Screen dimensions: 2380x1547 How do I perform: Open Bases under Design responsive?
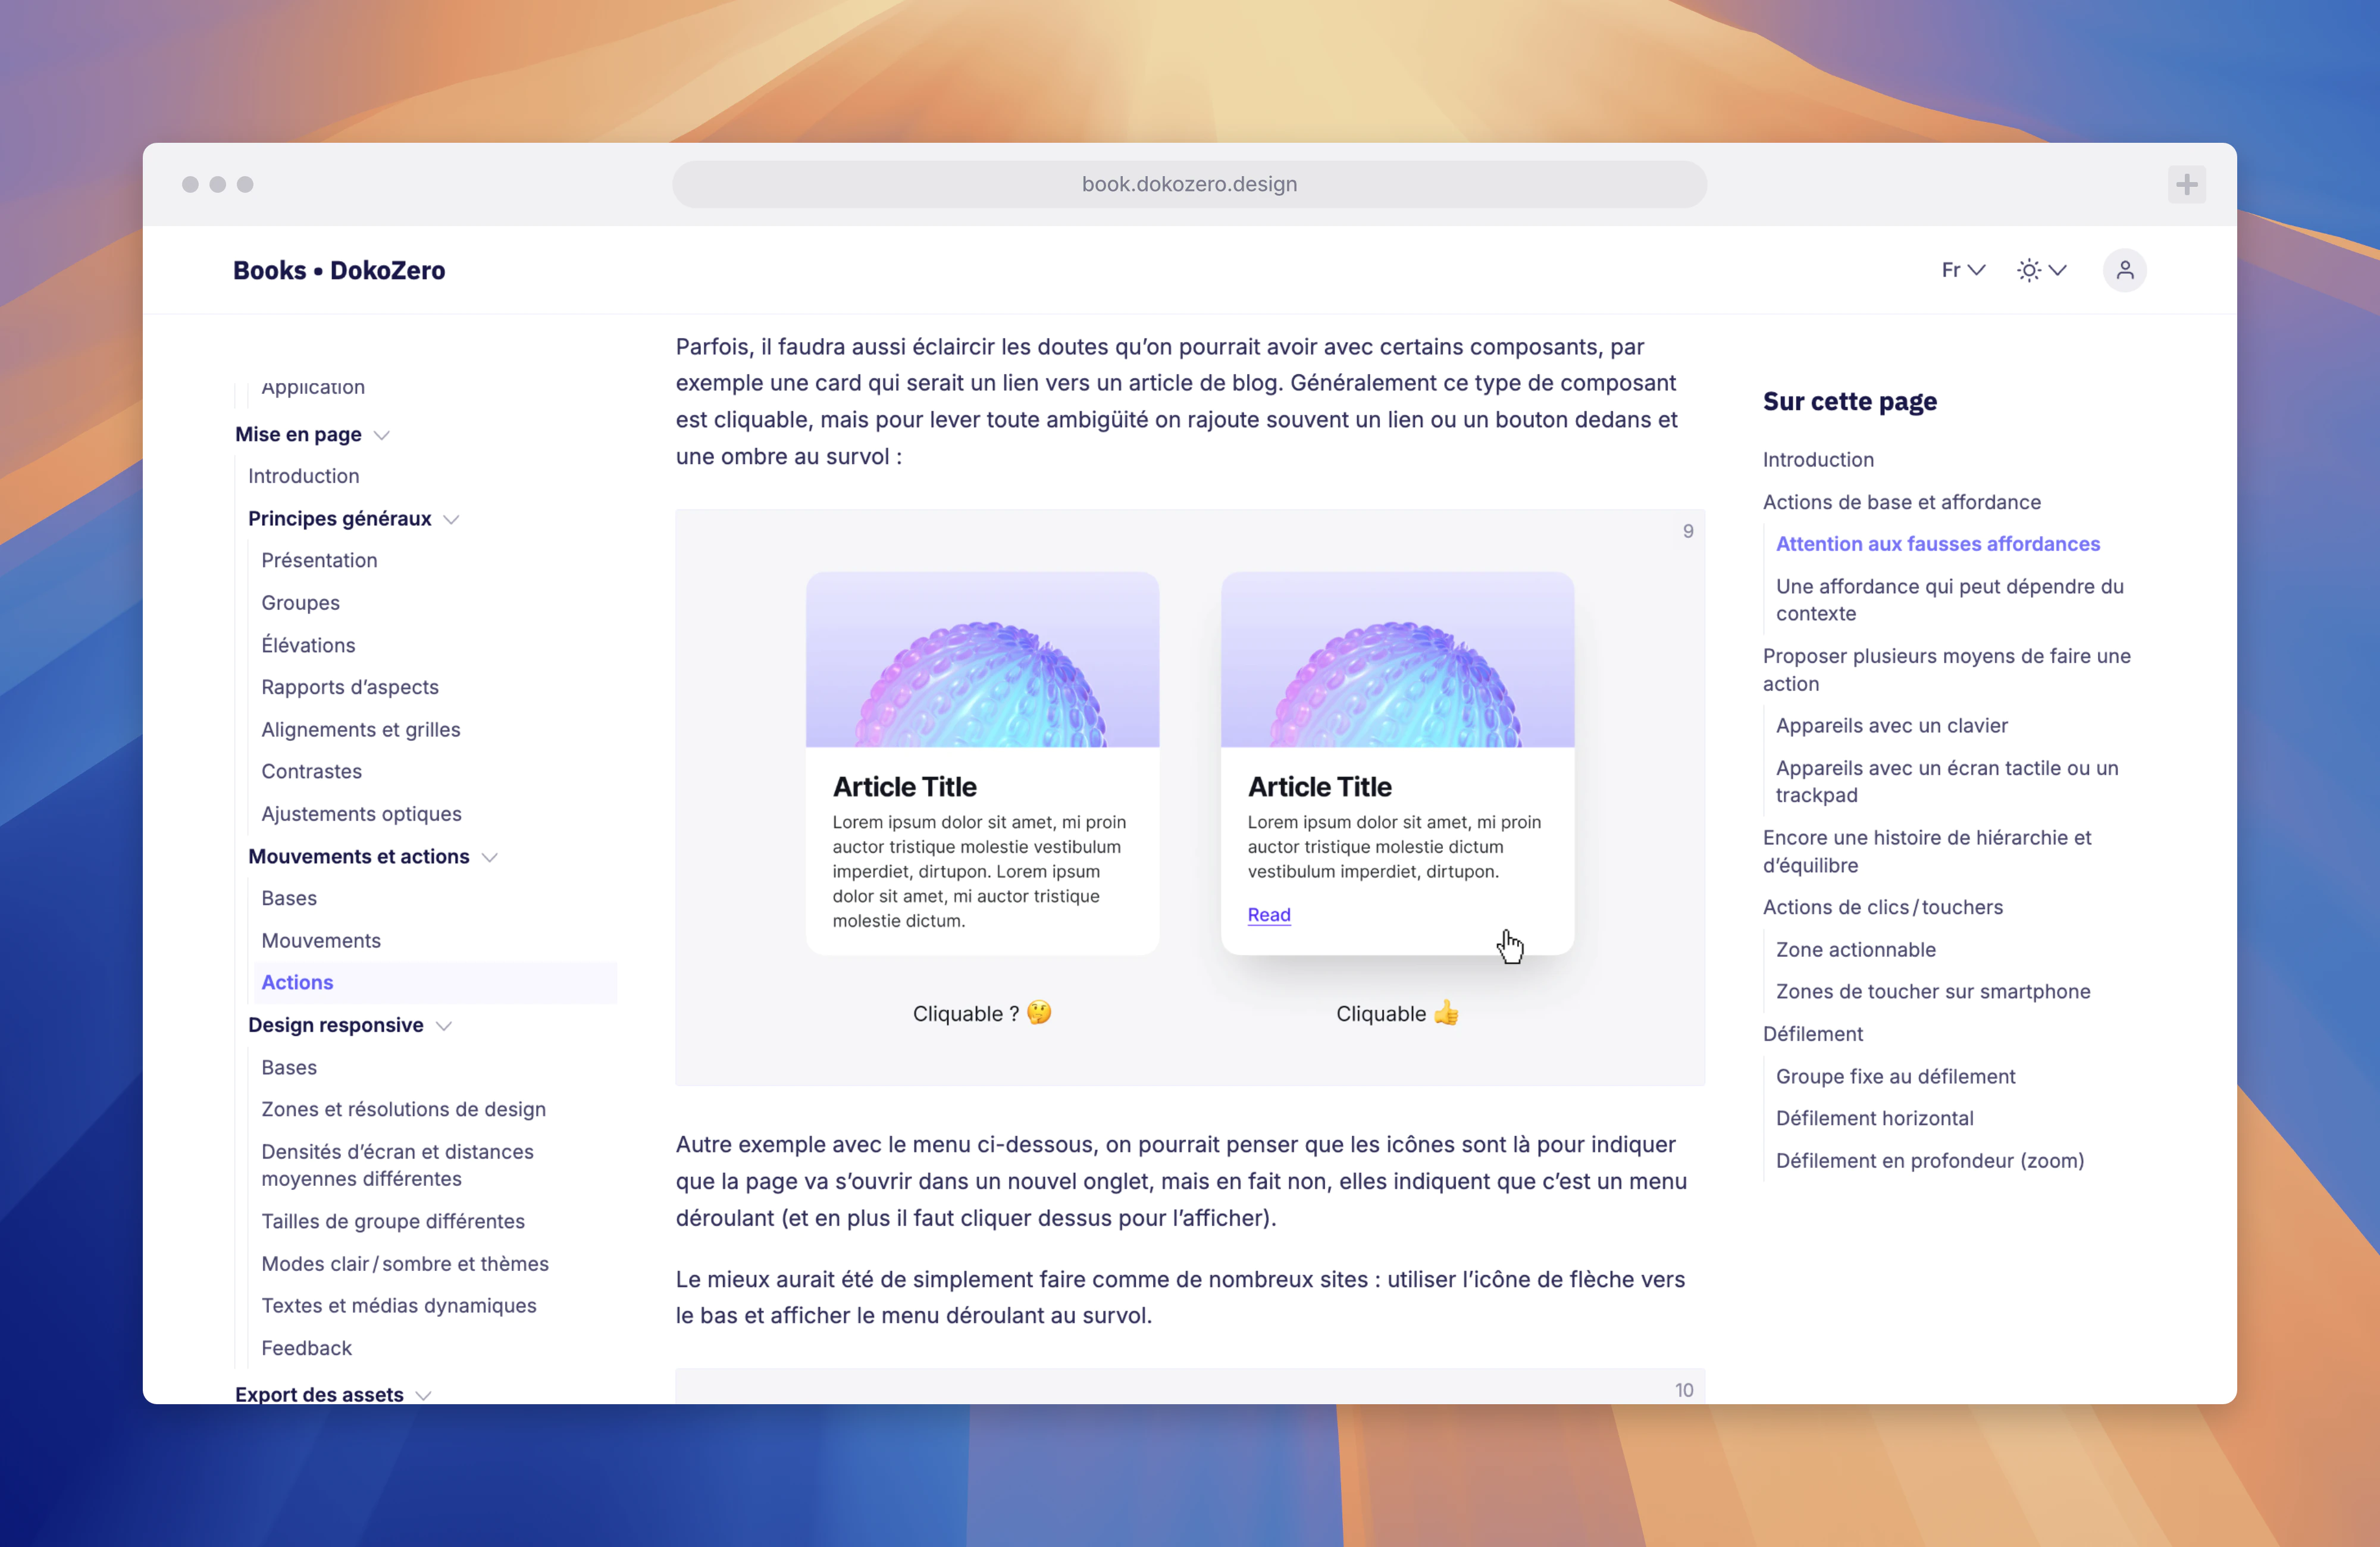pyautogui.click(x=289, y=1067)
